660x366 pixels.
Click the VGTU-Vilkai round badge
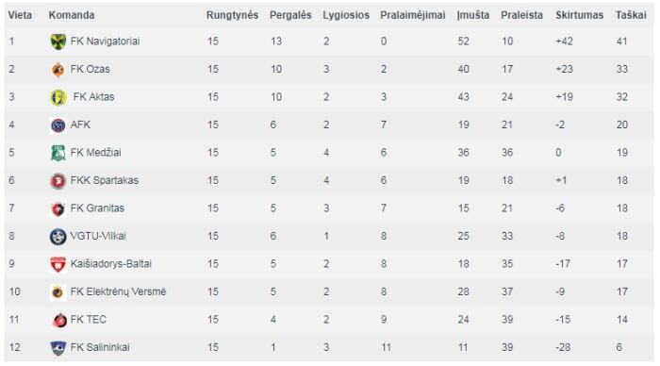pyautogui.click(x=58, y=236)
